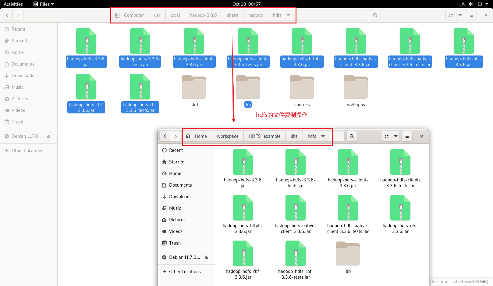Open the Files menu in the top bar

click(x=44, y=4)
